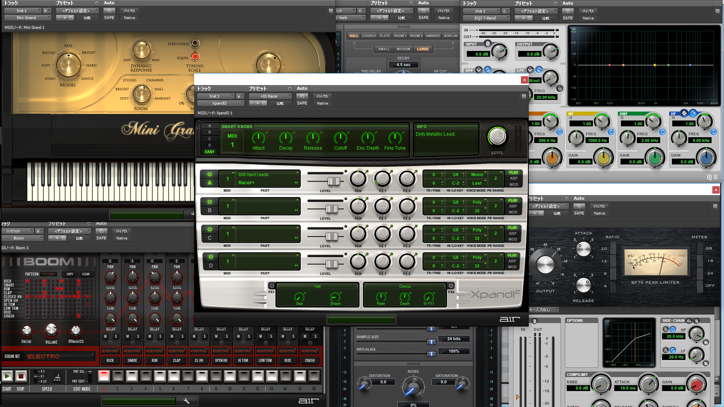Viewport: 724px width, 407px height.
Task: Toggle the power button for Xpand!2 part B
Action: [x=210, y=202]
